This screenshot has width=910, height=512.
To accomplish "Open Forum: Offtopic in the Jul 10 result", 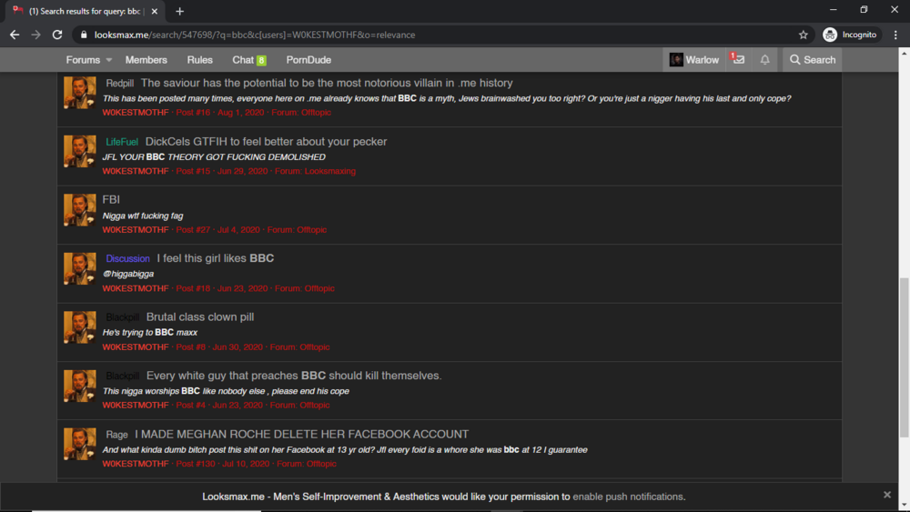I will [x=307, y=464].
